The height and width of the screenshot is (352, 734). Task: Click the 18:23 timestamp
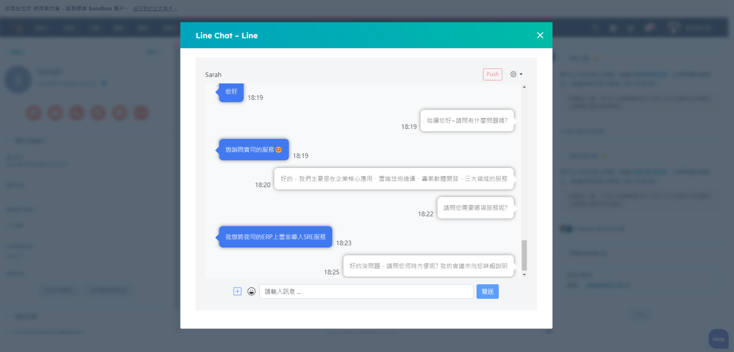point(344,243)
